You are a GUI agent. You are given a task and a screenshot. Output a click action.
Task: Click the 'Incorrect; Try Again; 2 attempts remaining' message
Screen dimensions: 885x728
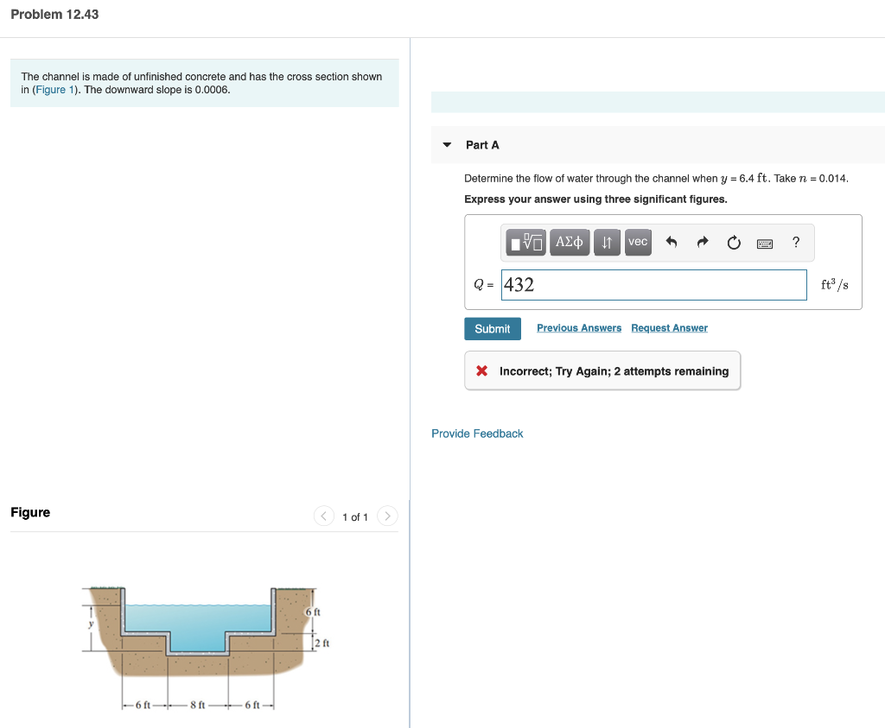pos(614,371)
